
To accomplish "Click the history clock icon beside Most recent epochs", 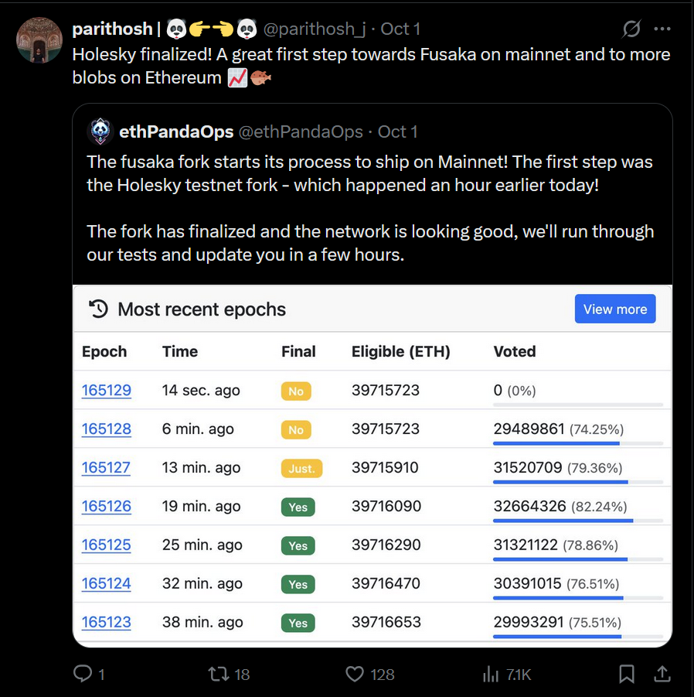I will pyautogui.click(x=98, y=309).
